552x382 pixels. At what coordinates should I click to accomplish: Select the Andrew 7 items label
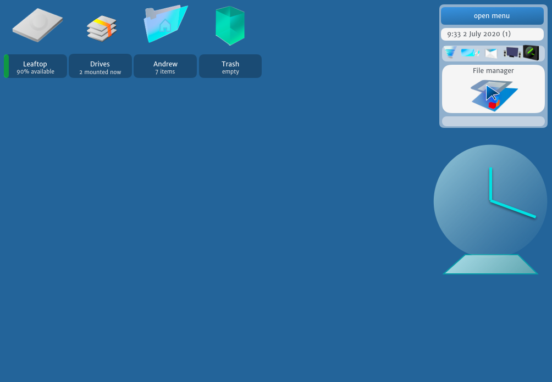(x=165, y=66)
